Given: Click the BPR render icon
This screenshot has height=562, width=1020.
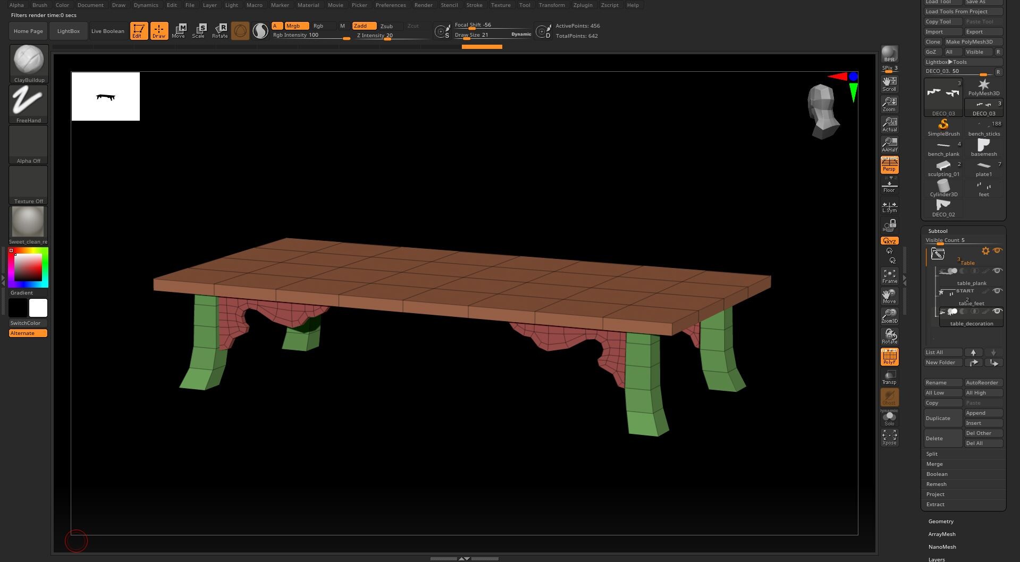Looking at the screenshot, I should point(889,54).
